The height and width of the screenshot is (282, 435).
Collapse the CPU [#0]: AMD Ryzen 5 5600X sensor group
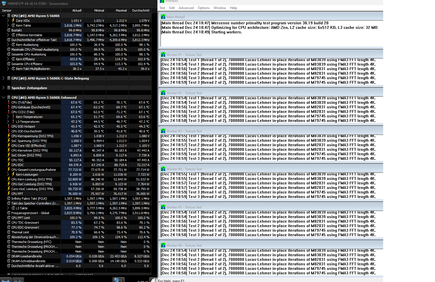(3, 16)
